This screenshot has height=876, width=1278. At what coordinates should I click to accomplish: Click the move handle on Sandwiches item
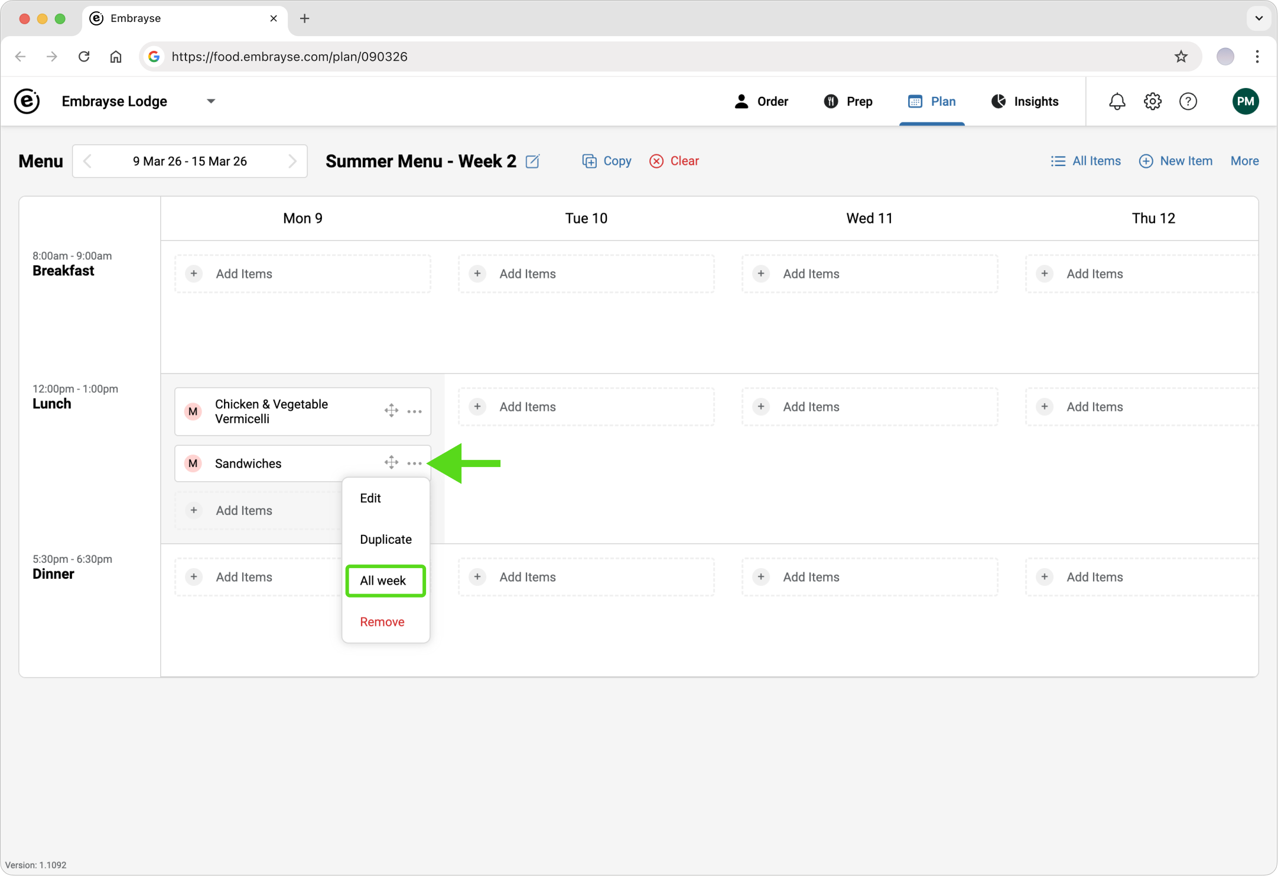point(391,463)
